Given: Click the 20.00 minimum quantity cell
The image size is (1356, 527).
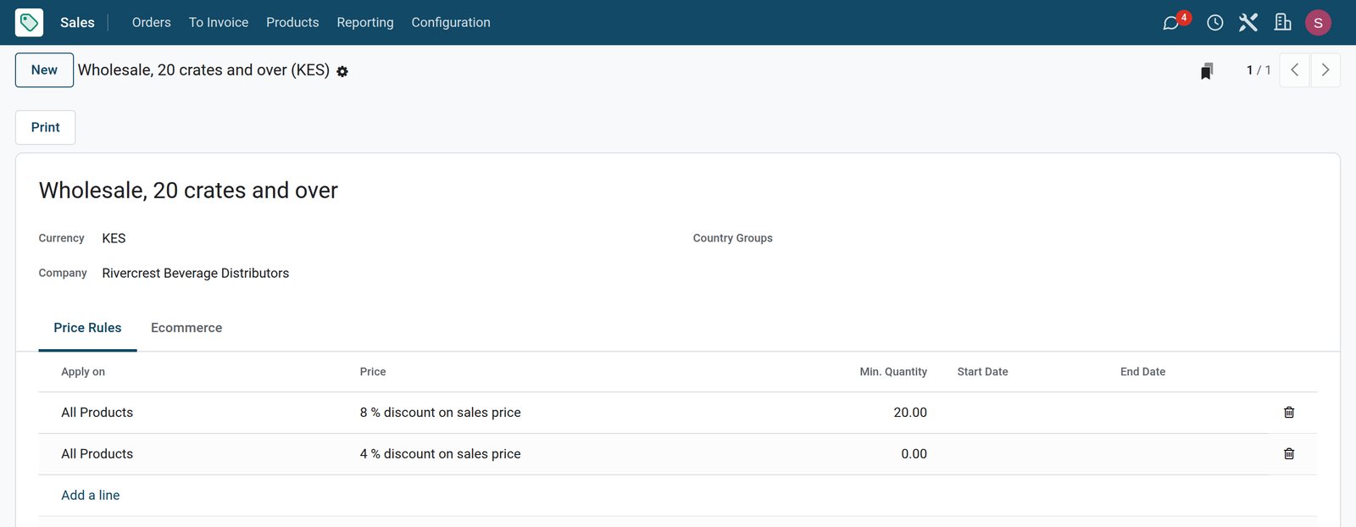Looking at the screenshot, I should pyautogui.click(x=910, y=413).
